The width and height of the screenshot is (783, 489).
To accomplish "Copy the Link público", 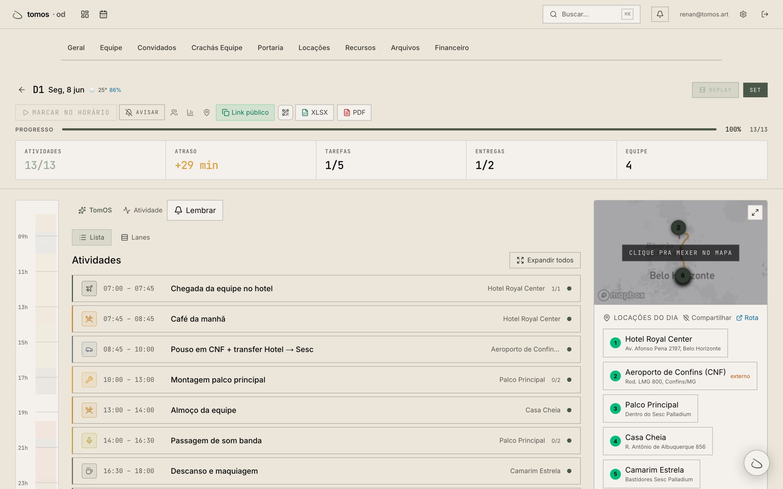I will pos(245,112).
